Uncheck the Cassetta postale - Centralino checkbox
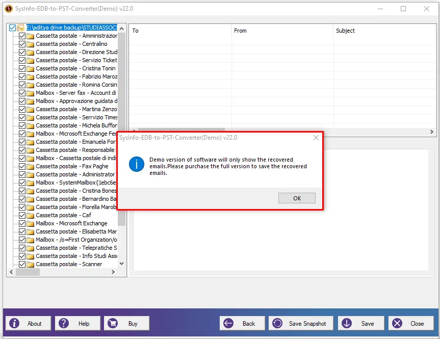This screenshot has width=440, height=339. click(22, 44)
